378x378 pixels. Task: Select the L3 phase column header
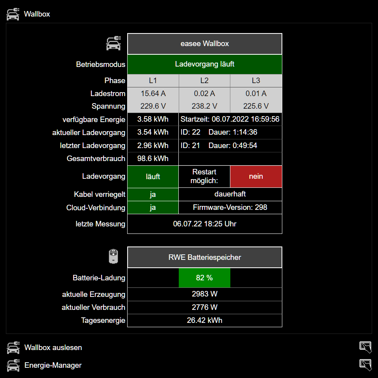[256, 81]
